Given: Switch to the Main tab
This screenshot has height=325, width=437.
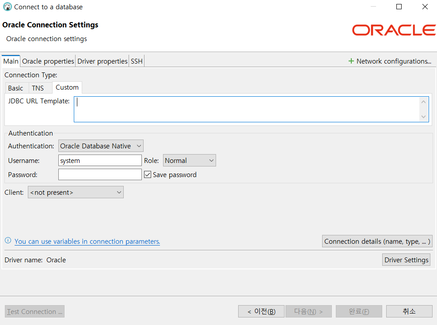Looking at the screenshot, I should pyautogui.click(x=11, y=61).
